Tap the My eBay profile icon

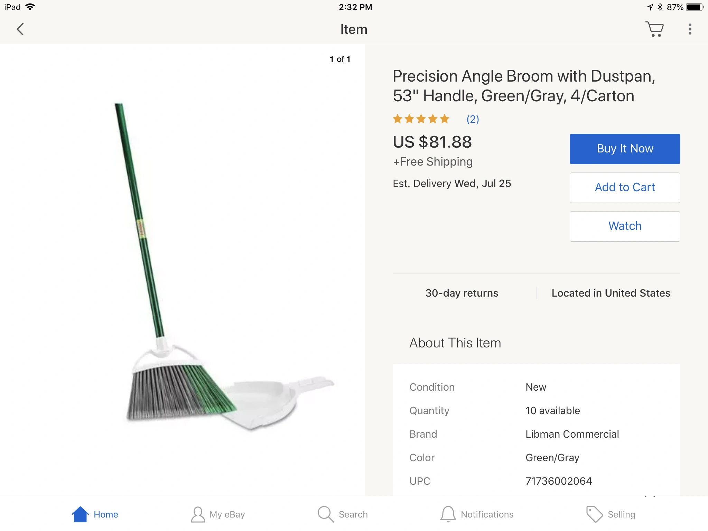point(198,514)
